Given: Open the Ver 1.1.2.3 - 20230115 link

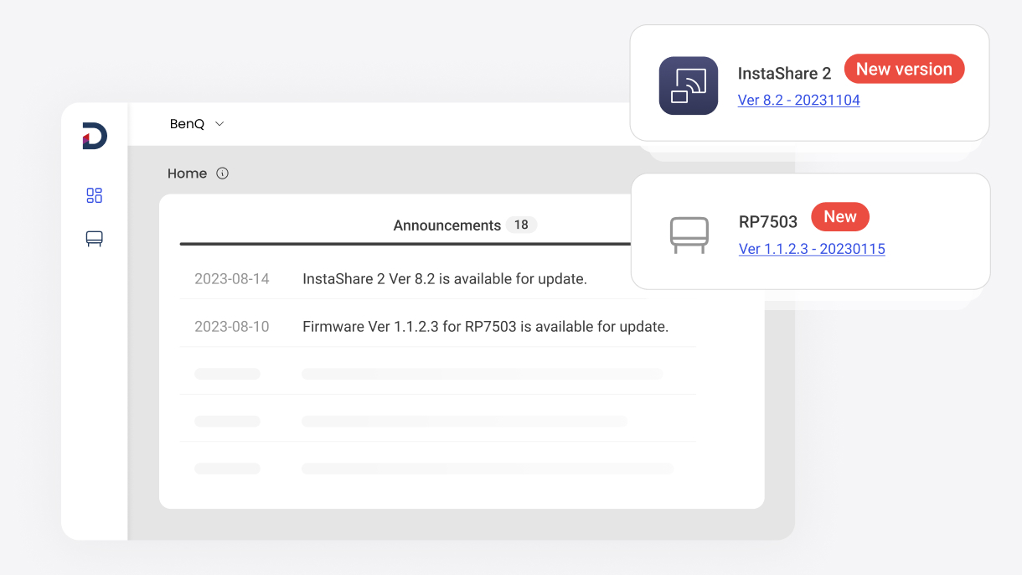Looking at the screenshot, I should 812,249.
